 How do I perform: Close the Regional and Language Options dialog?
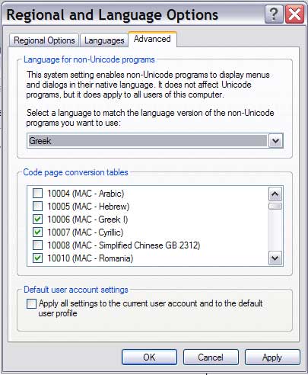tap(294, 14)
